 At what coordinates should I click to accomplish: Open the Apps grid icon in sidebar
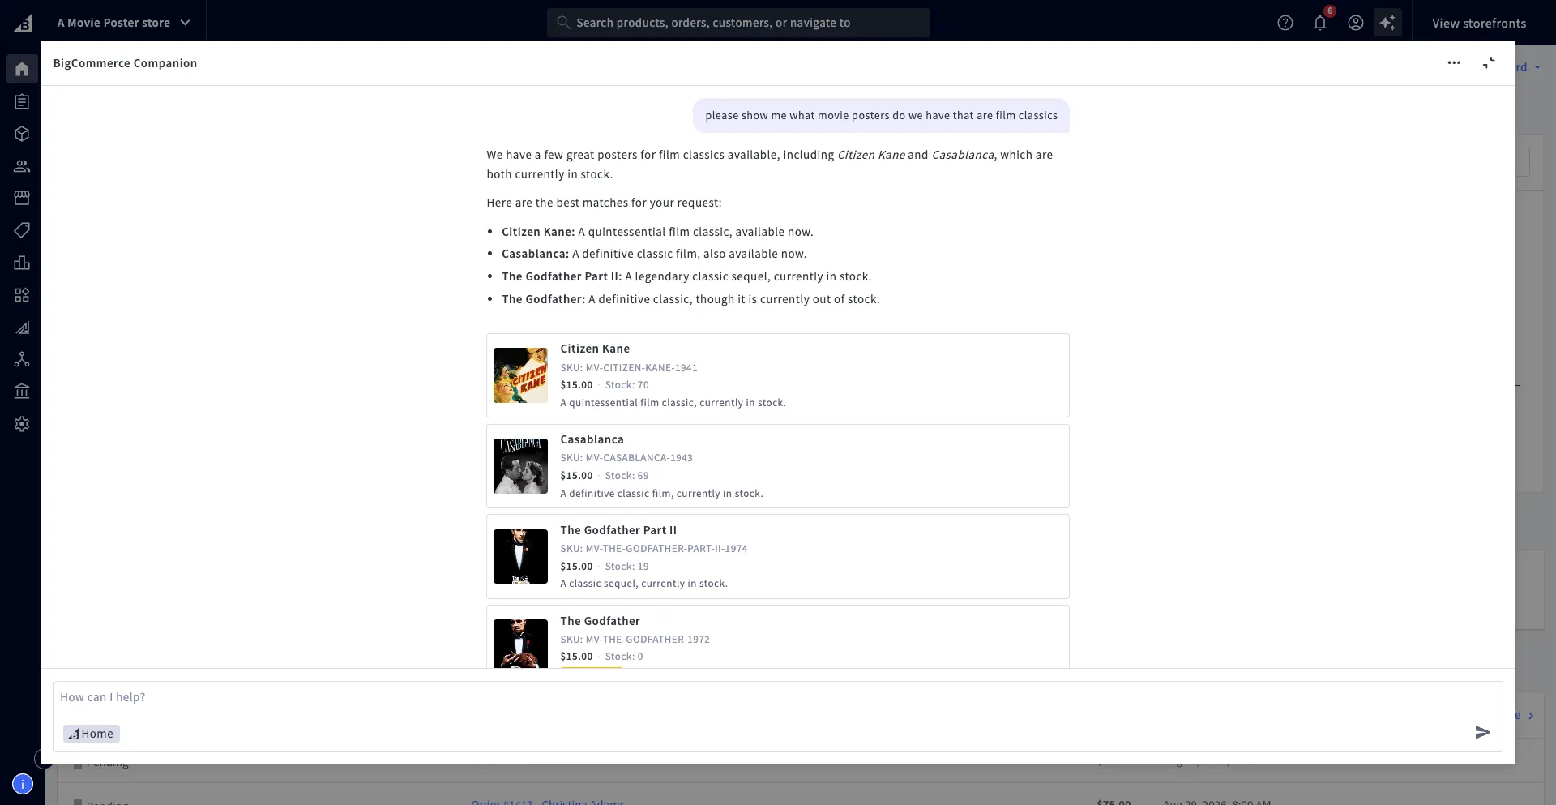coord(22,295)
